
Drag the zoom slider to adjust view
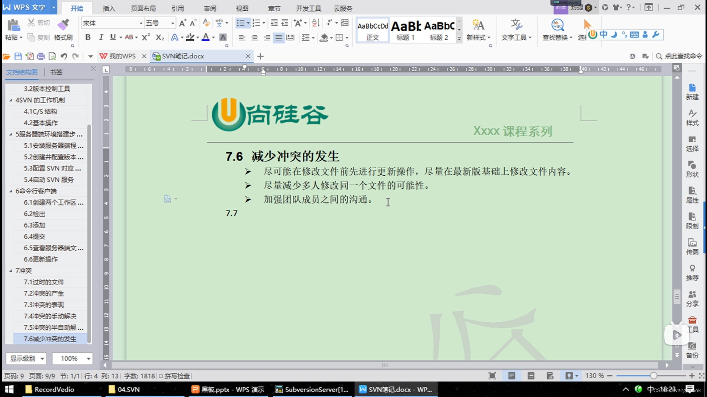pyautogui.click(x=653, y=376)
